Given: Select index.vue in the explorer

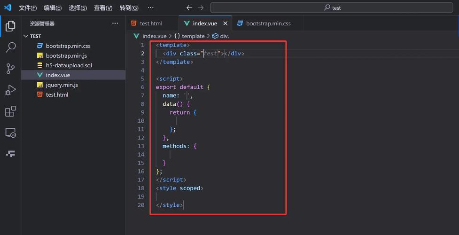Looking at the screenshot, I should 73,75.
